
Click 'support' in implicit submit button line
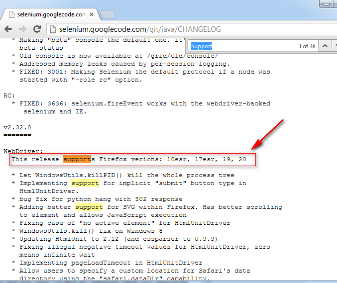[x=85, y=183]
